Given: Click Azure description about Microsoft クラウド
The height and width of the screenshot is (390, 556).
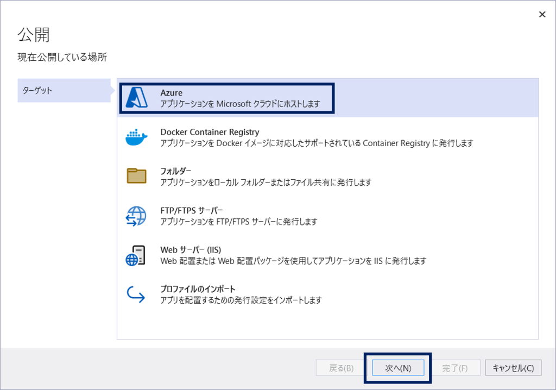Looking at the screenshot, I should click(240, 104).
